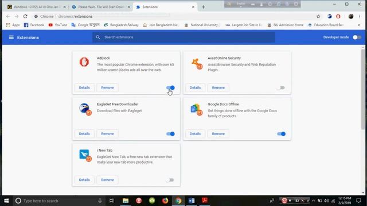Screen dimensions: 367x206
Task: Select the Extensions tab
Action: click(164, 7)
